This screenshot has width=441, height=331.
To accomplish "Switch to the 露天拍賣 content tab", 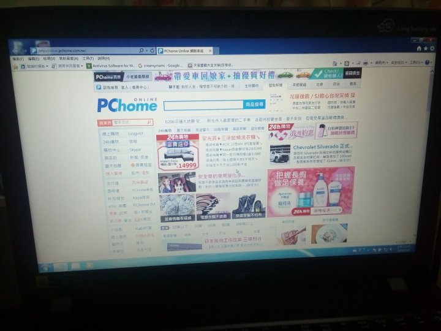I will point(184,131).
